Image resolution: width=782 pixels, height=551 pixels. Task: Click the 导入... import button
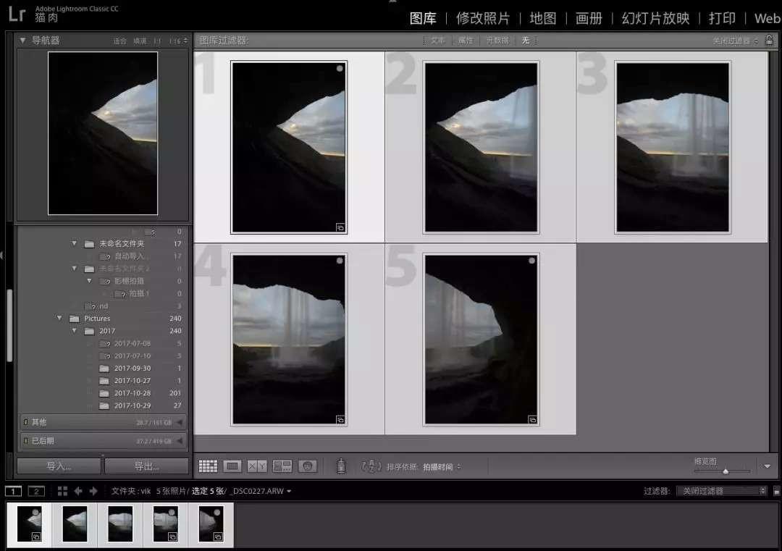pyautogui.click(x=59, y=466)
